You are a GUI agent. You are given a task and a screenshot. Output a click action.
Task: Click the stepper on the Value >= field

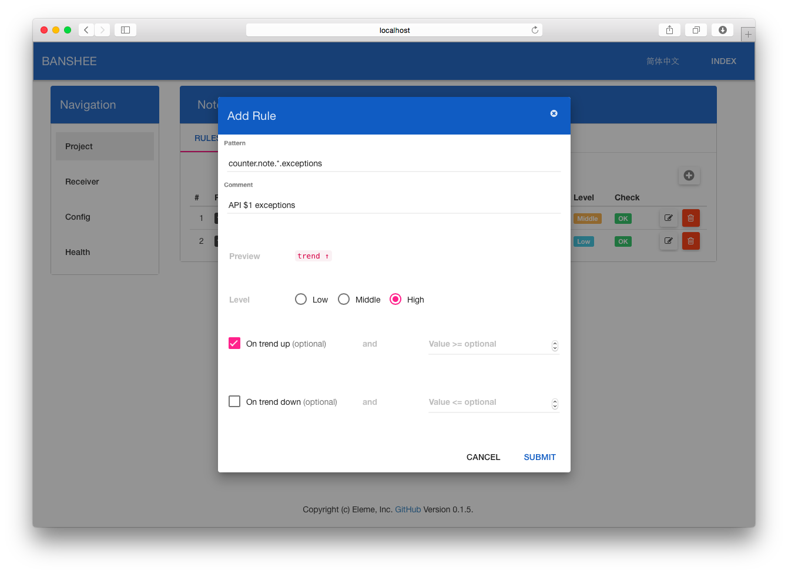pyautogui.click(x=555, y=346)
